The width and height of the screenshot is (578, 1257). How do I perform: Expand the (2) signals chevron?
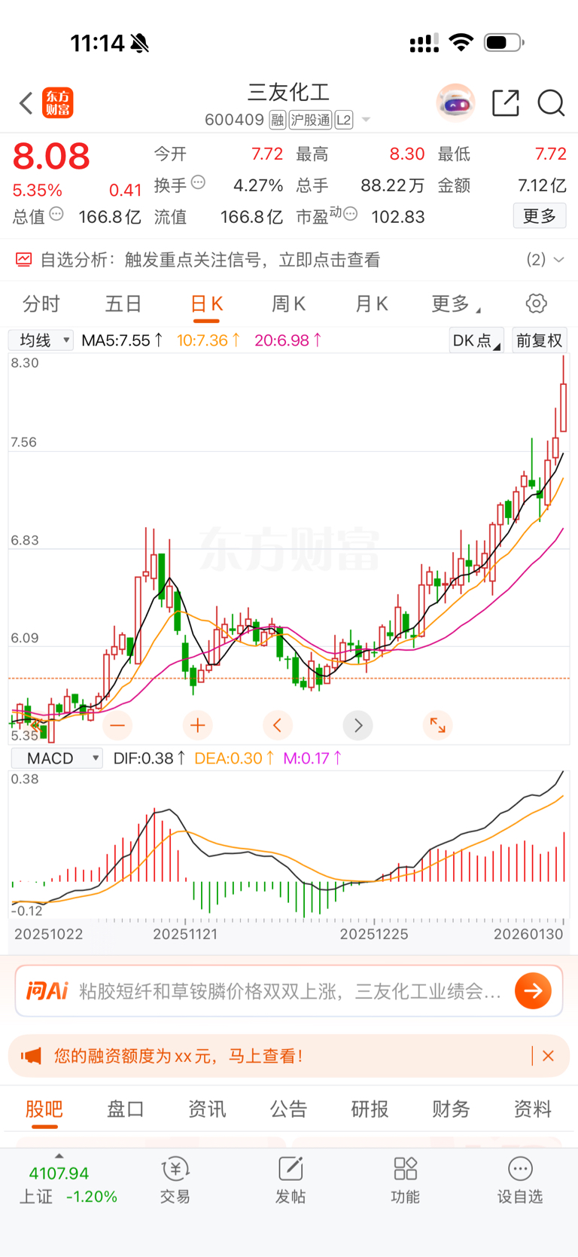click(558, 260)
